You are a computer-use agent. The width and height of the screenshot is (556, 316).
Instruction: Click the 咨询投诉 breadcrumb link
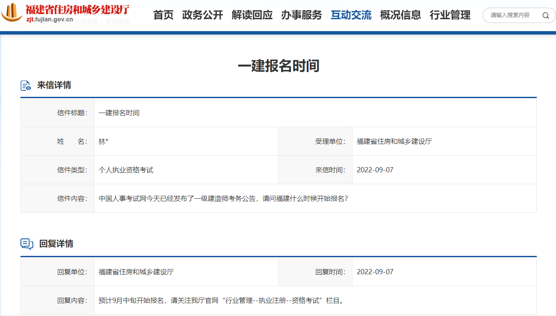point(117,21)
